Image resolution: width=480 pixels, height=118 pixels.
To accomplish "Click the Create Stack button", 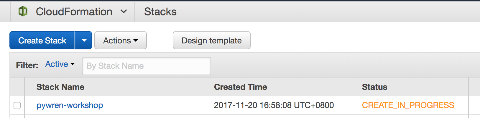I will 42,41.
